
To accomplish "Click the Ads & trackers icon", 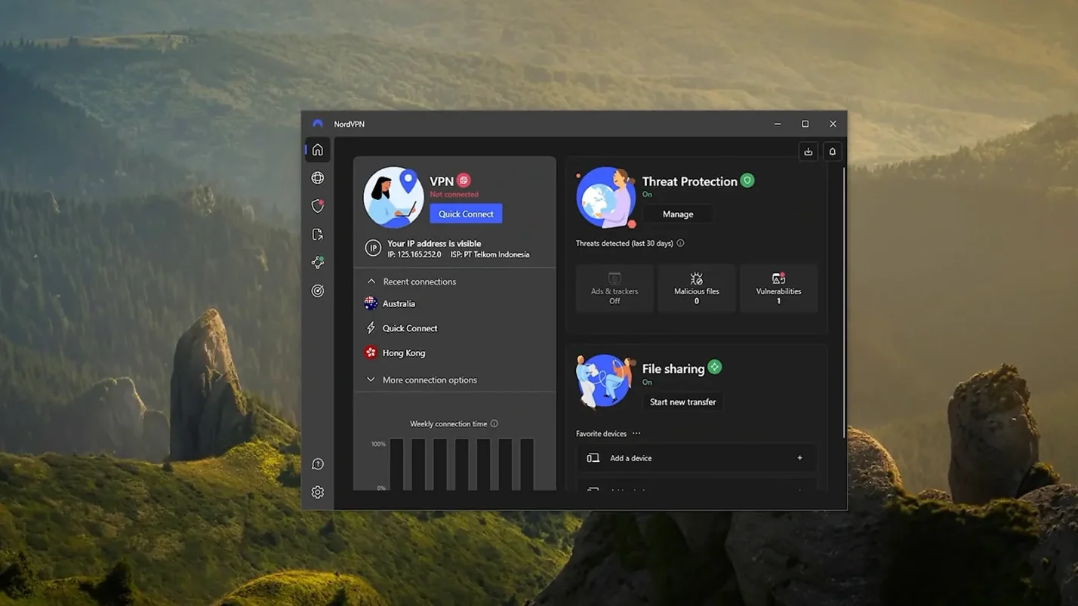I will point(614,278).
